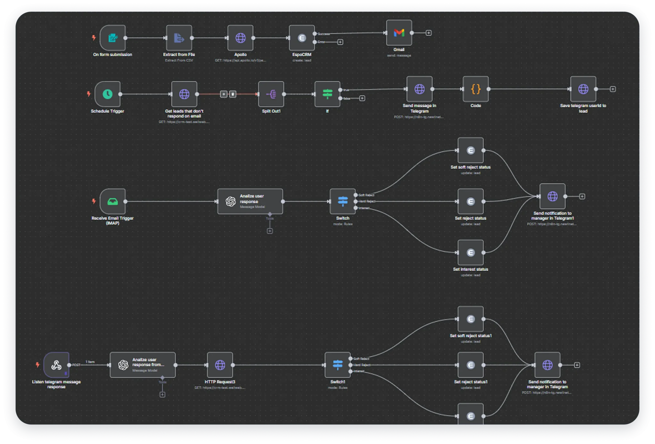Viewport: 655px width, 444px height.
Task: Add node to EspoCRM Error output
Action: pos(340,42)
